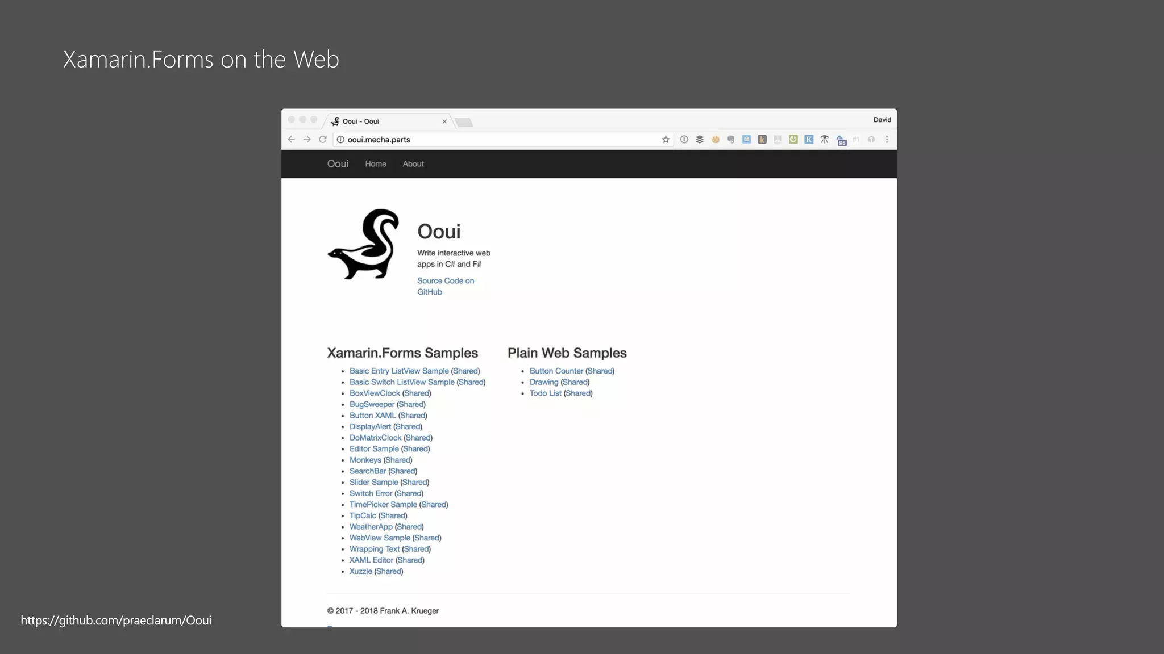
Task: Open the WebView Sample link
Action: click(x=380, y=538)
